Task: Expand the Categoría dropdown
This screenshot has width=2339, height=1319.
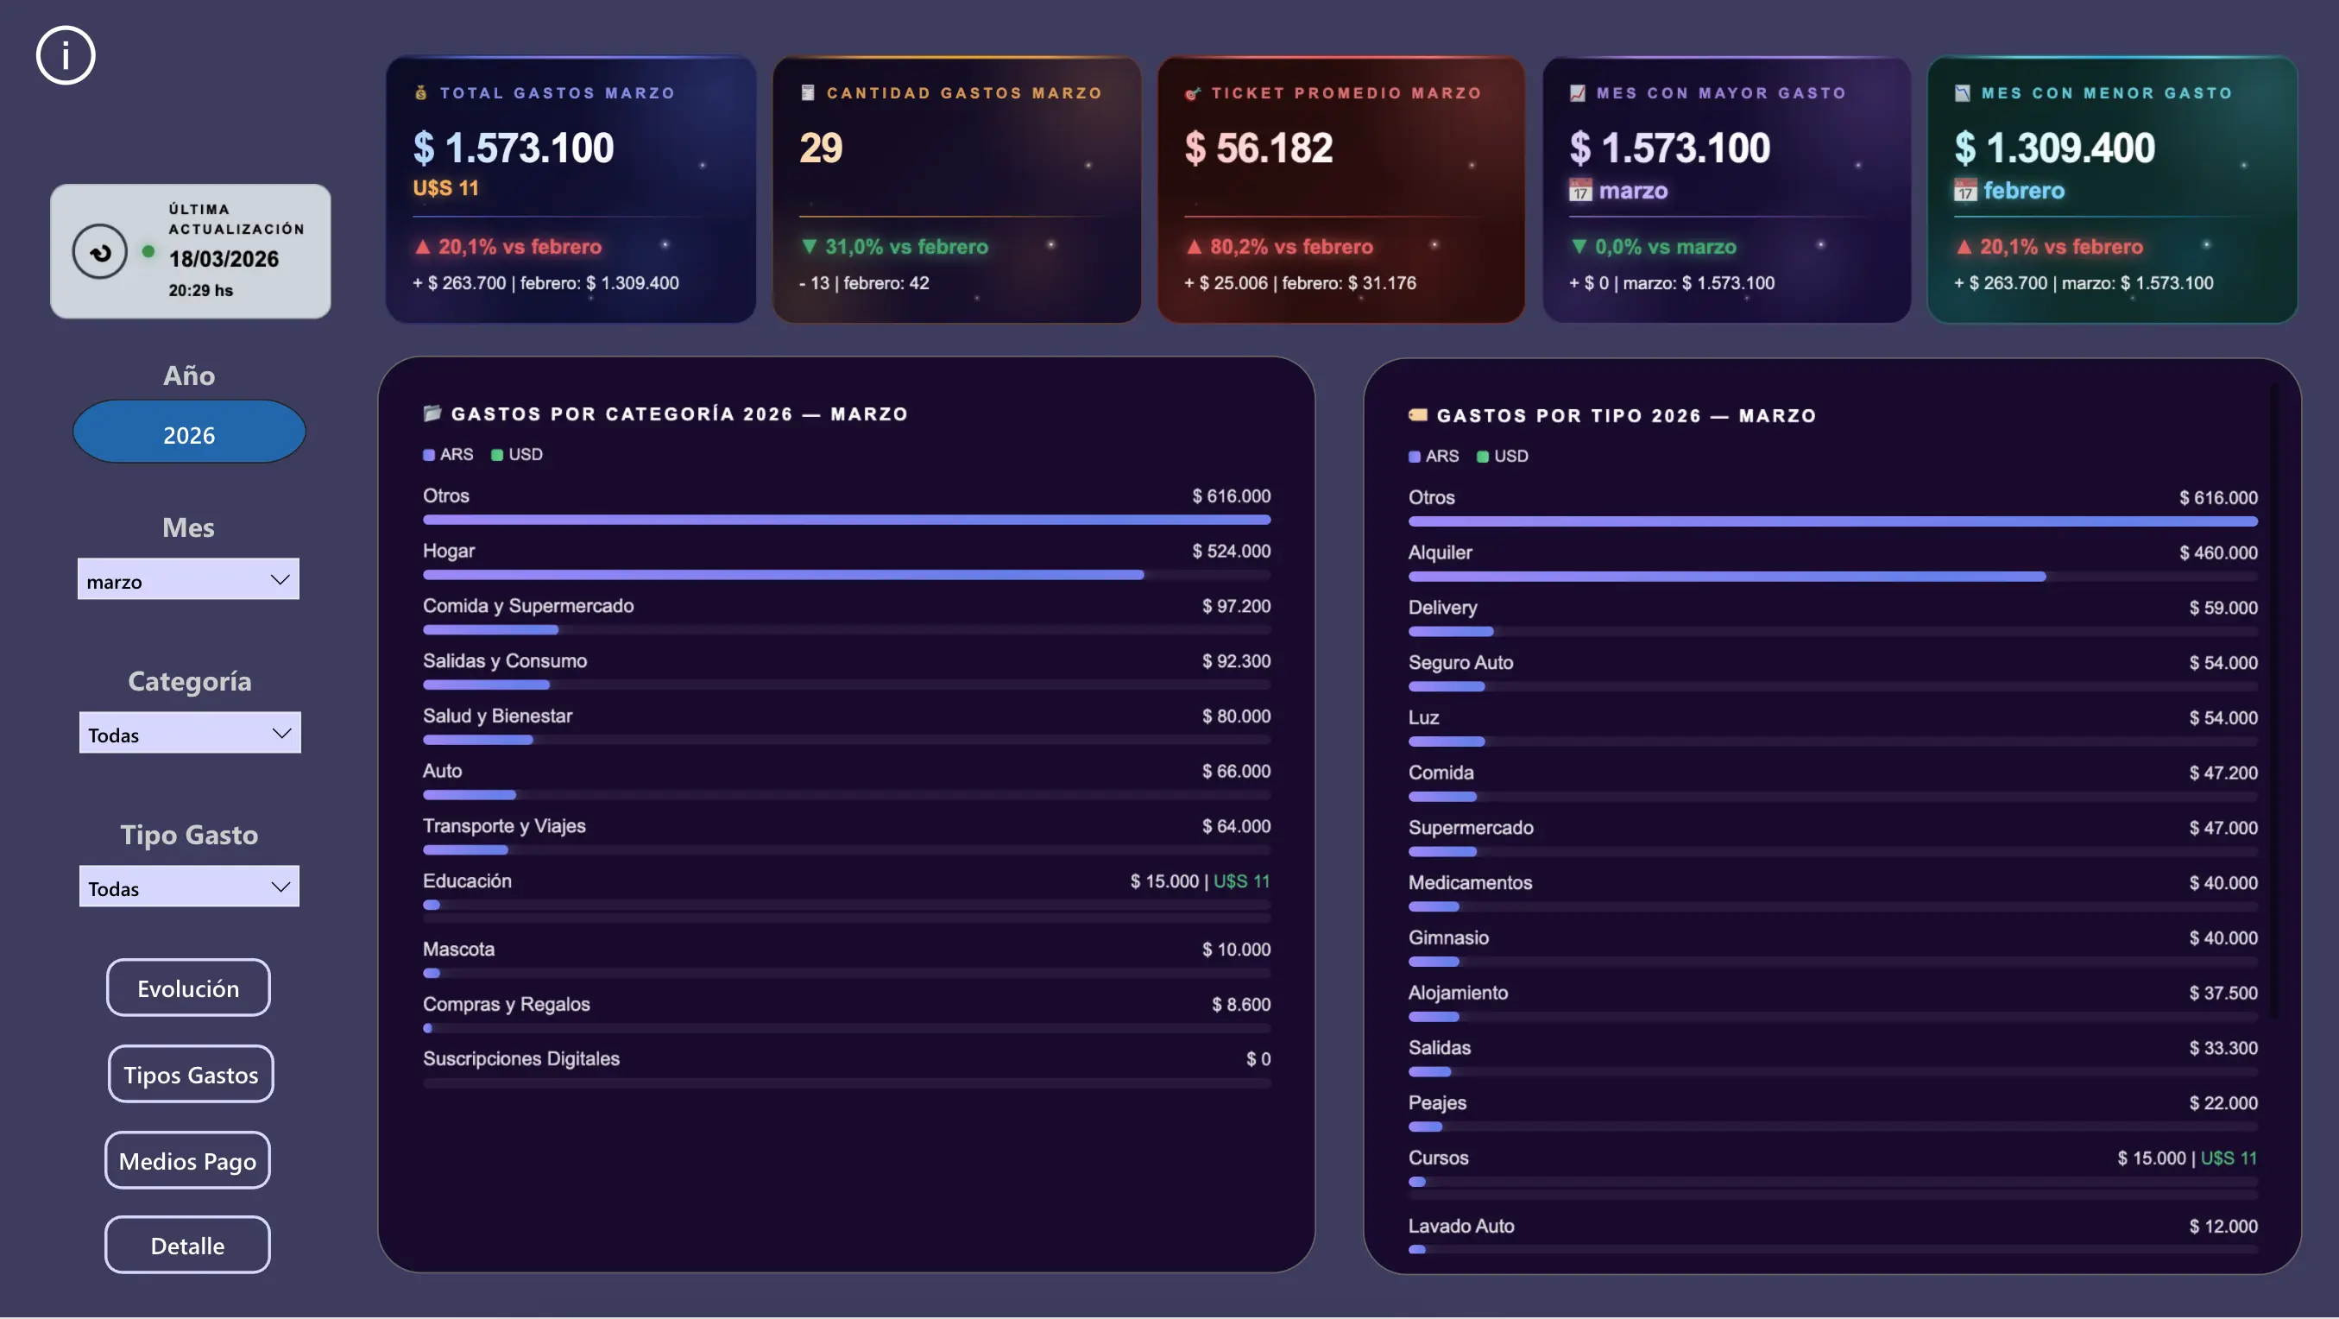Action: click(x=189, y=733)
